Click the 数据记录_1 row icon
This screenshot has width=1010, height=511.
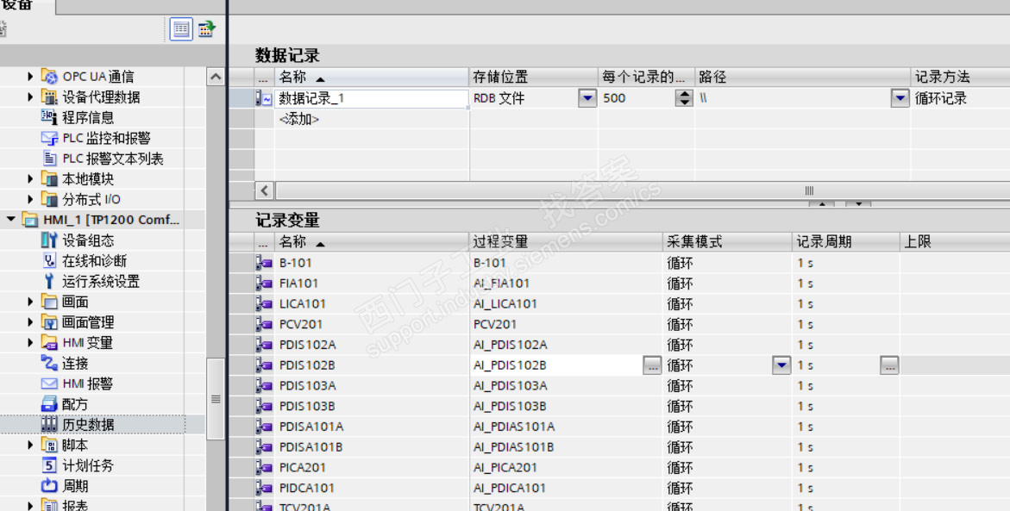point(263,98)
